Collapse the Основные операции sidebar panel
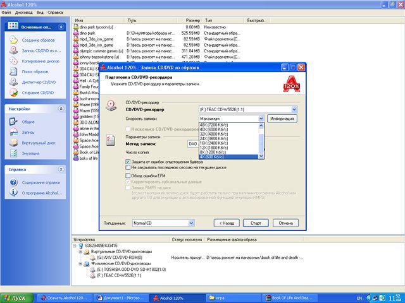Screen dimensions: 405x303 coord(60,27)
